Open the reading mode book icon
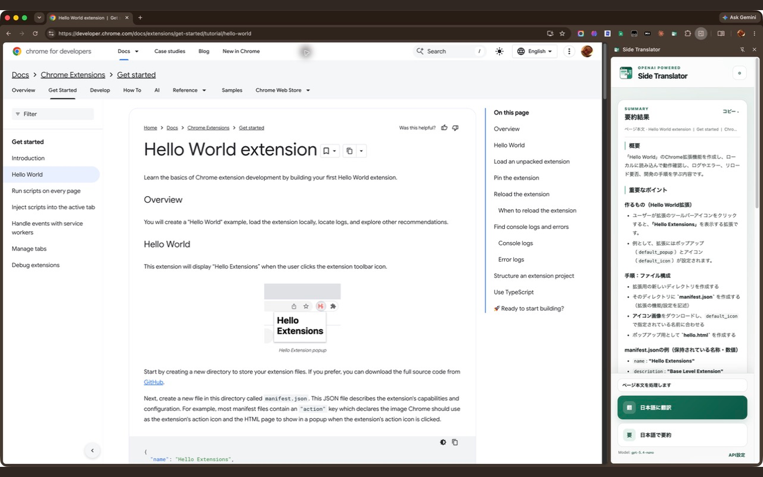 [721, 33]
